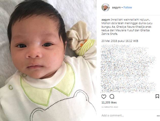Click the 20 Mei 2018 date line
This screenshot has width=160, height=121.
click(120, 41)
